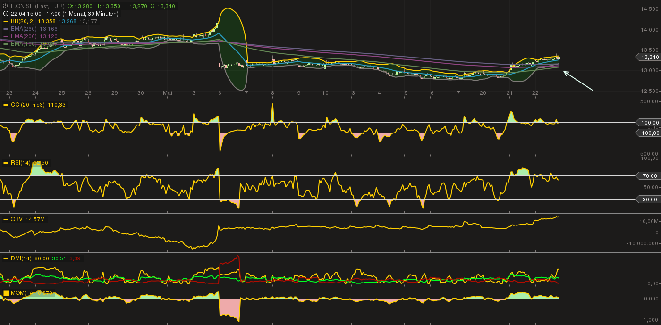Click the DMI value 80,00
Screen dimensions: 661x325
coord(42,258)
